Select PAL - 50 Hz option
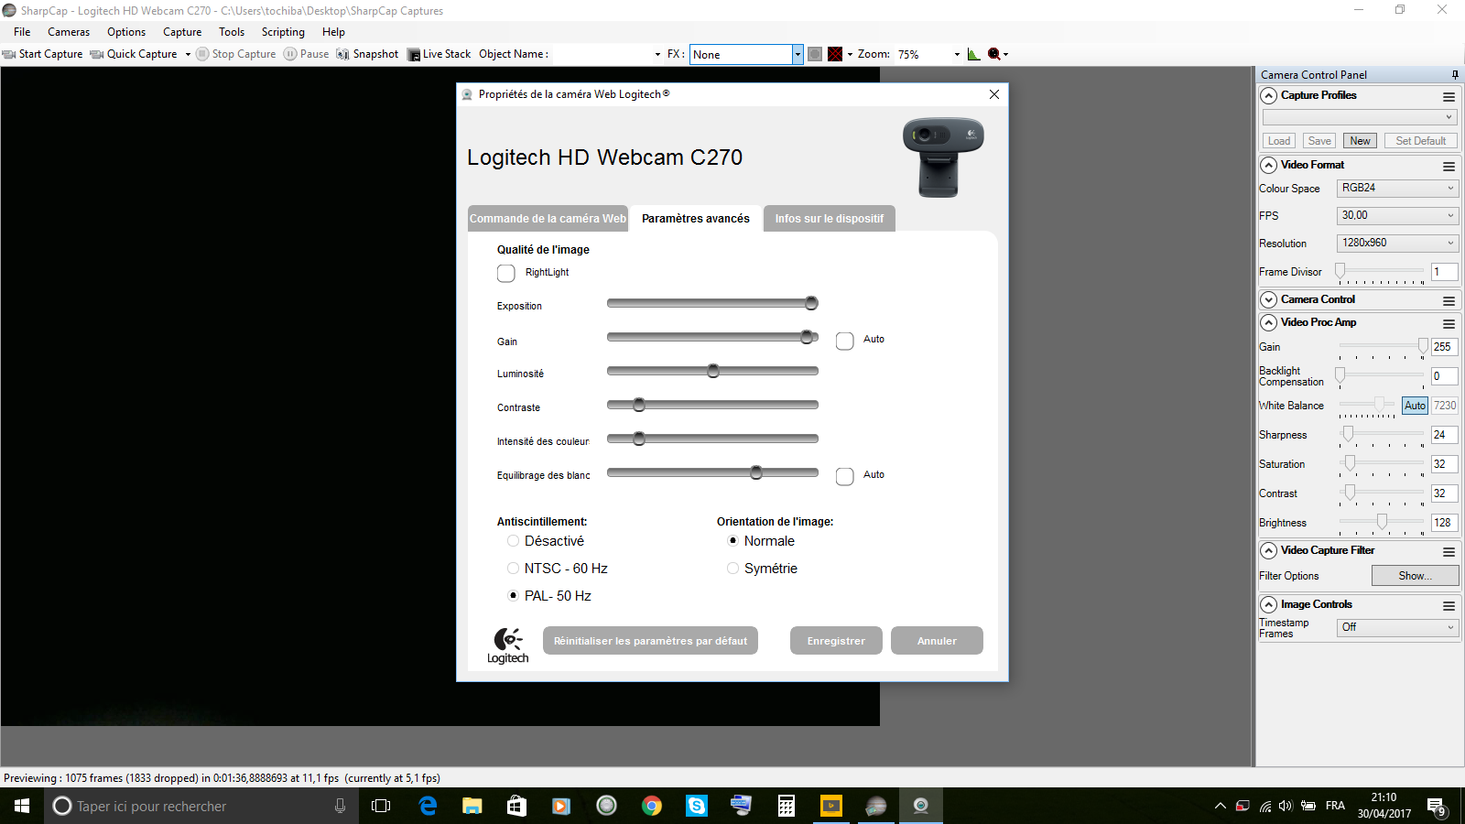The height and width of the screenshot is (824, 1465). (513, 595)
